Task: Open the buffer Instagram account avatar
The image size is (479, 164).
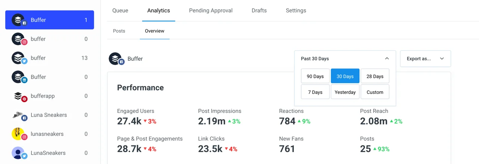Action: [18, 39]
